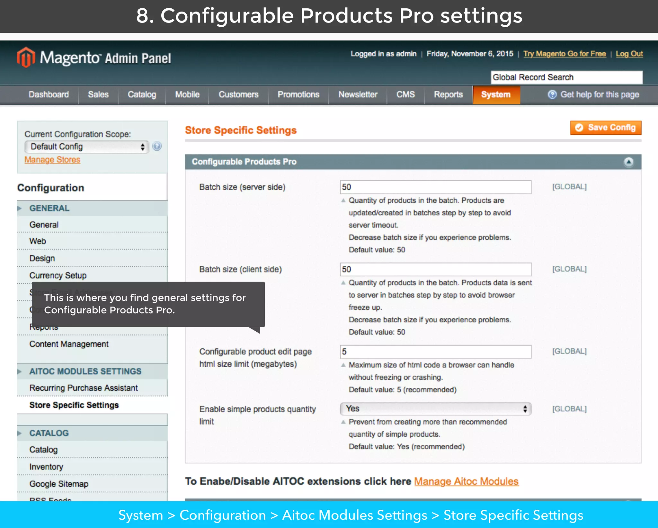The height and width of the screenshot is (528, 658).
Task: Open the Sales menu
Action: click(98, 94)
